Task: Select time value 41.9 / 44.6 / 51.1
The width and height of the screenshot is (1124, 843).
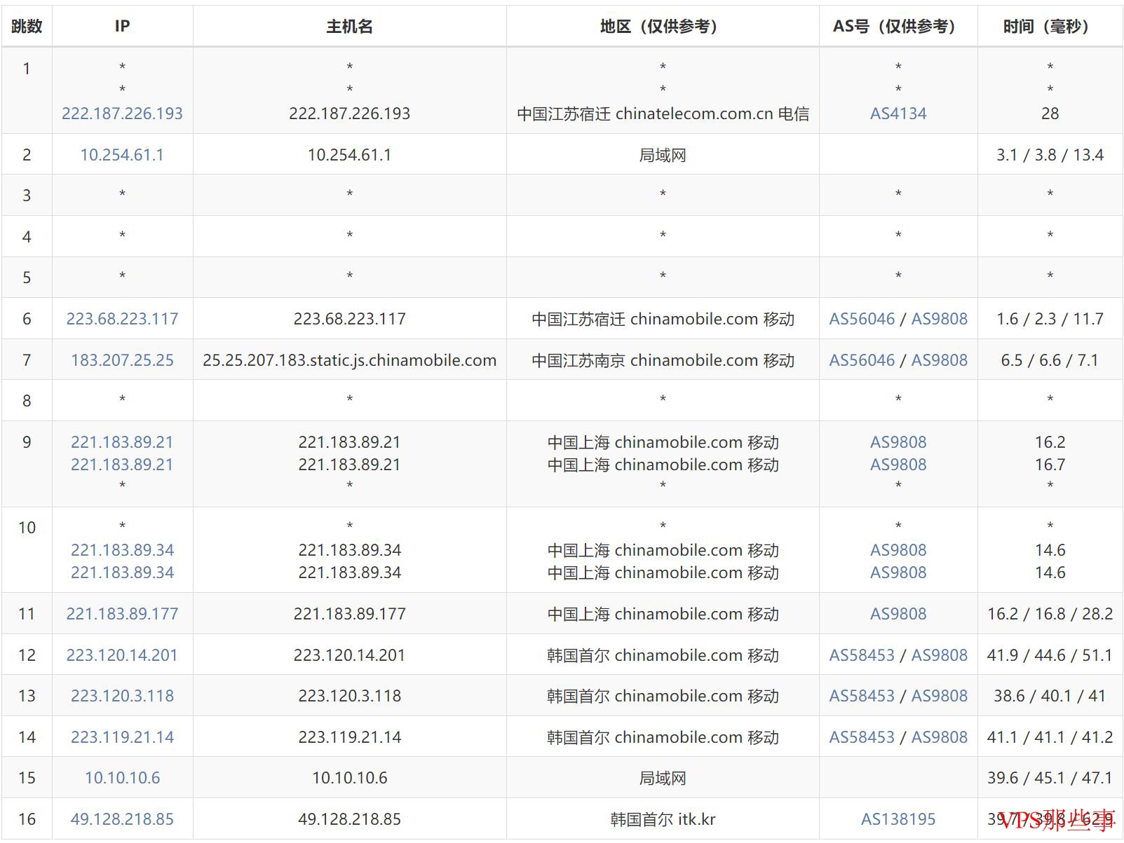Action: coord(1050,655)
